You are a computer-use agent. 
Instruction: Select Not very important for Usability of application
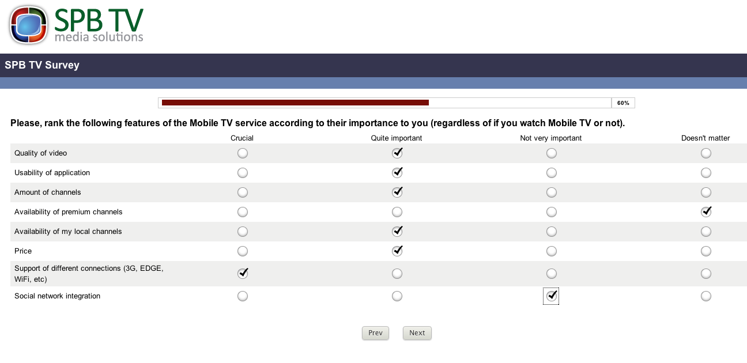pos(552,173)
